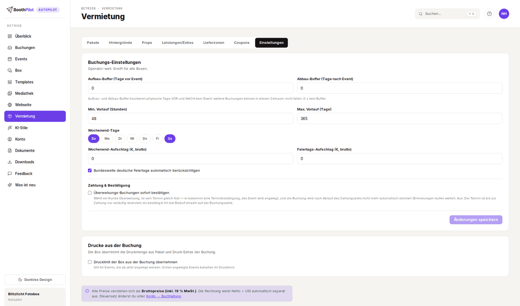
Task: Toggle Mo as weekend day
Action: click(107, 139)
